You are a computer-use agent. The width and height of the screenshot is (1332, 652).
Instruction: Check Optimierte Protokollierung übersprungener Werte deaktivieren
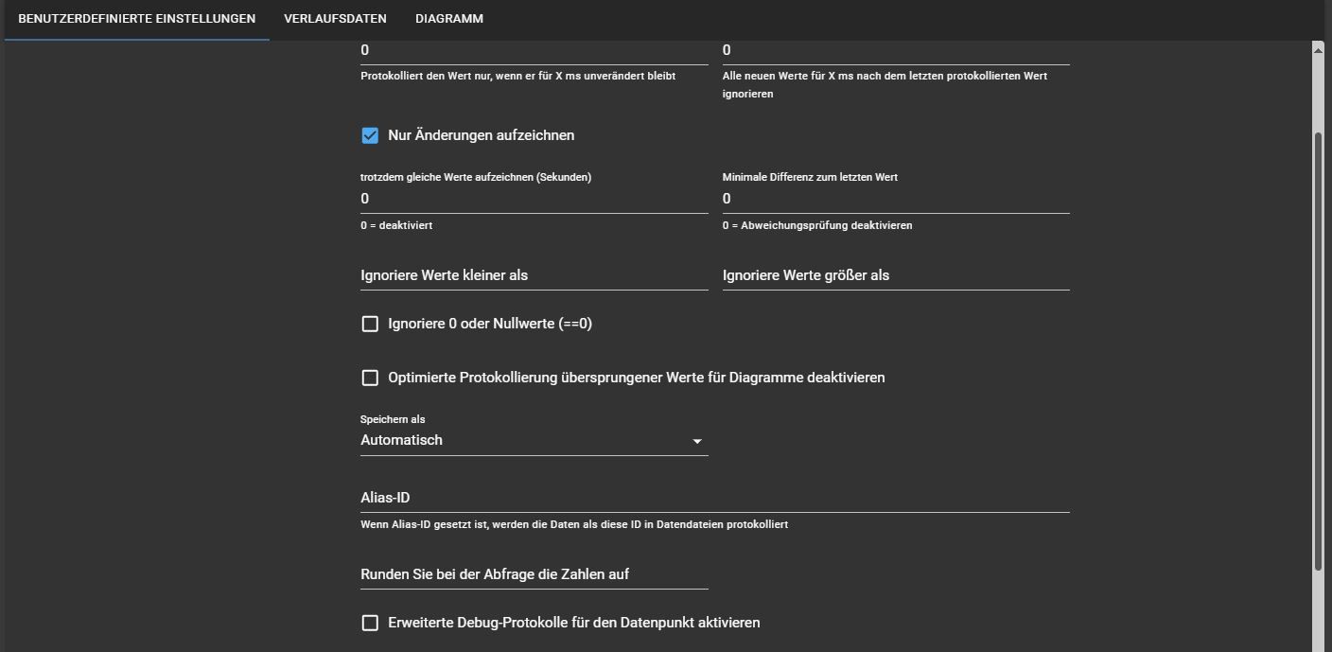coord(370,378)
